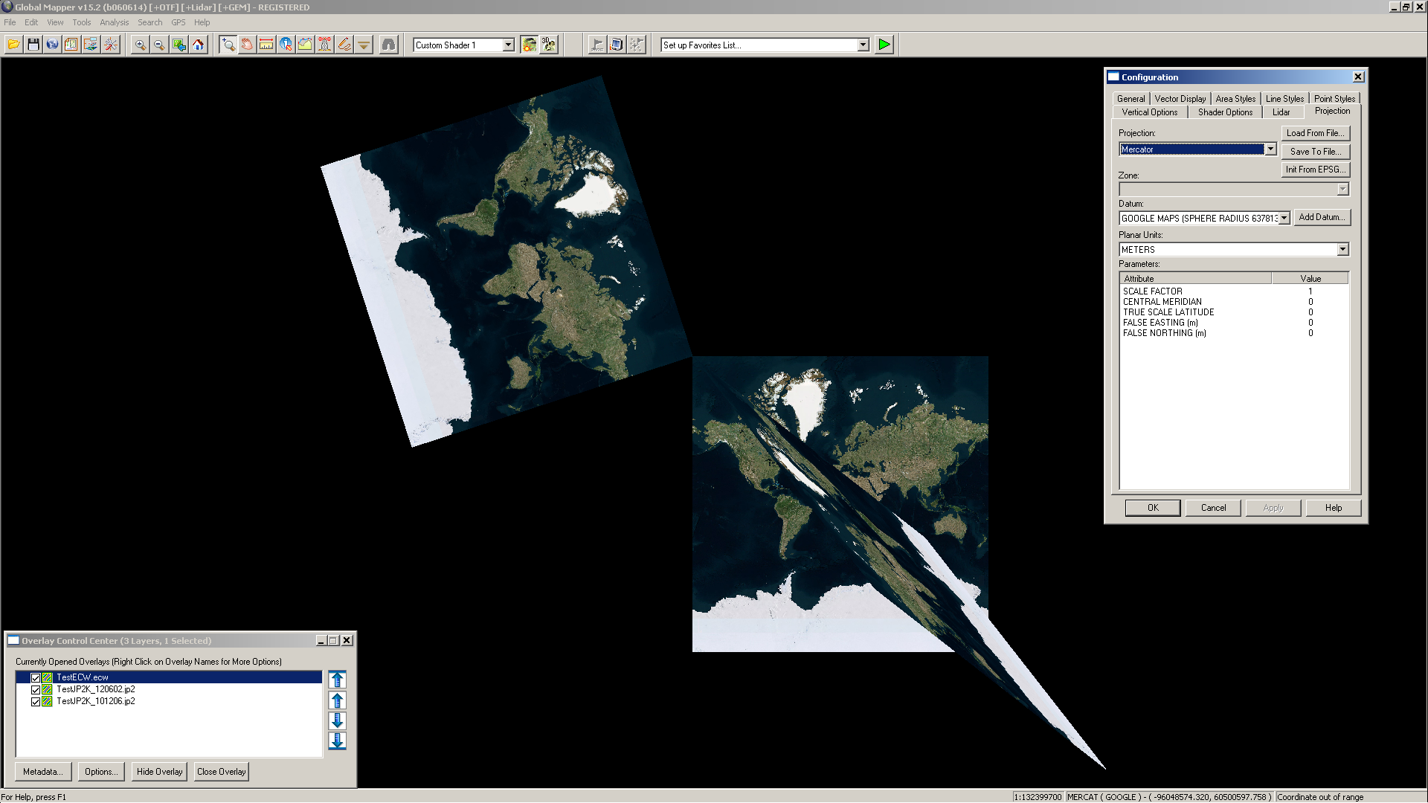Activate the Measure ruler tool

click(266, 45)
